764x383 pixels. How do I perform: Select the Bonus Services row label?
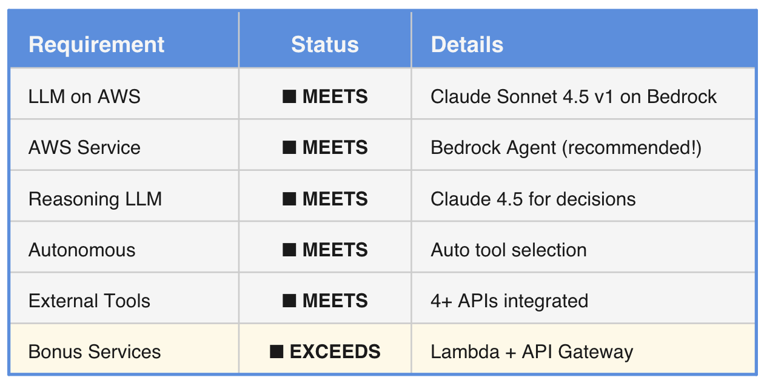coord(95,351)
